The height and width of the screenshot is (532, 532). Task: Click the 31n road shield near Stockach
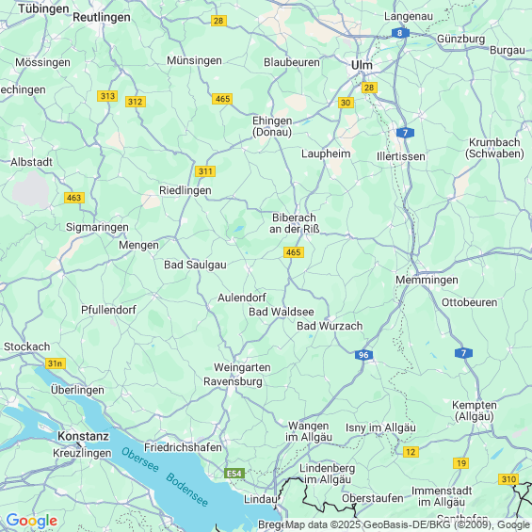(x=56, y=363)
